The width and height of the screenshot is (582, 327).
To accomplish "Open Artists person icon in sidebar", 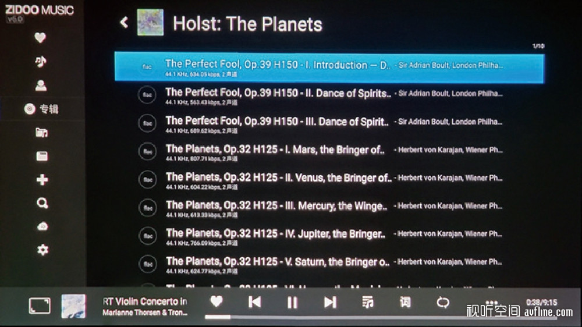I will click(41, 86).
